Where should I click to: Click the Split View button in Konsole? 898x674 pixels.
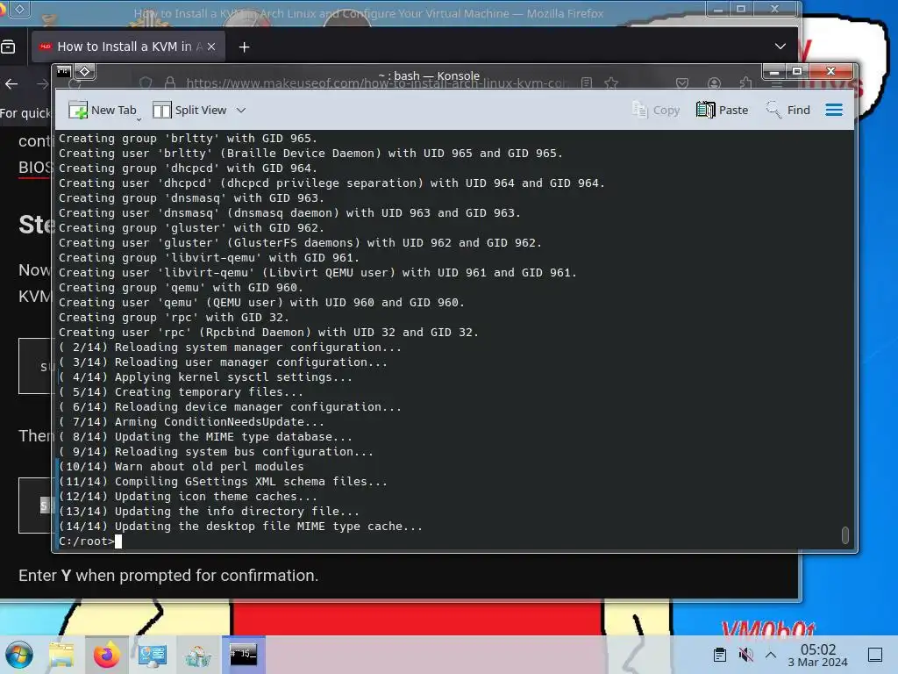click(x=189, y=110)
